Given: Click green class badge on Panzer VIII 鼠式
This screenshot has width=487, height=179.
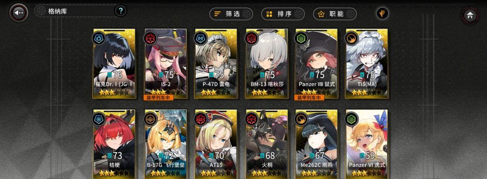Looking at the screenshot, I should click(301, 38).
